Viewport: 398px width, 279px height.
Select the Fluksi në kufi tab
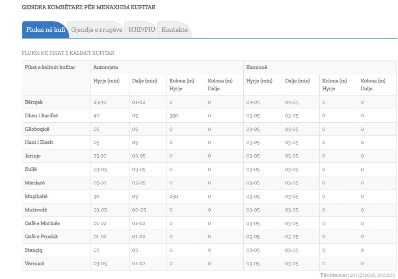coord(45,30)
